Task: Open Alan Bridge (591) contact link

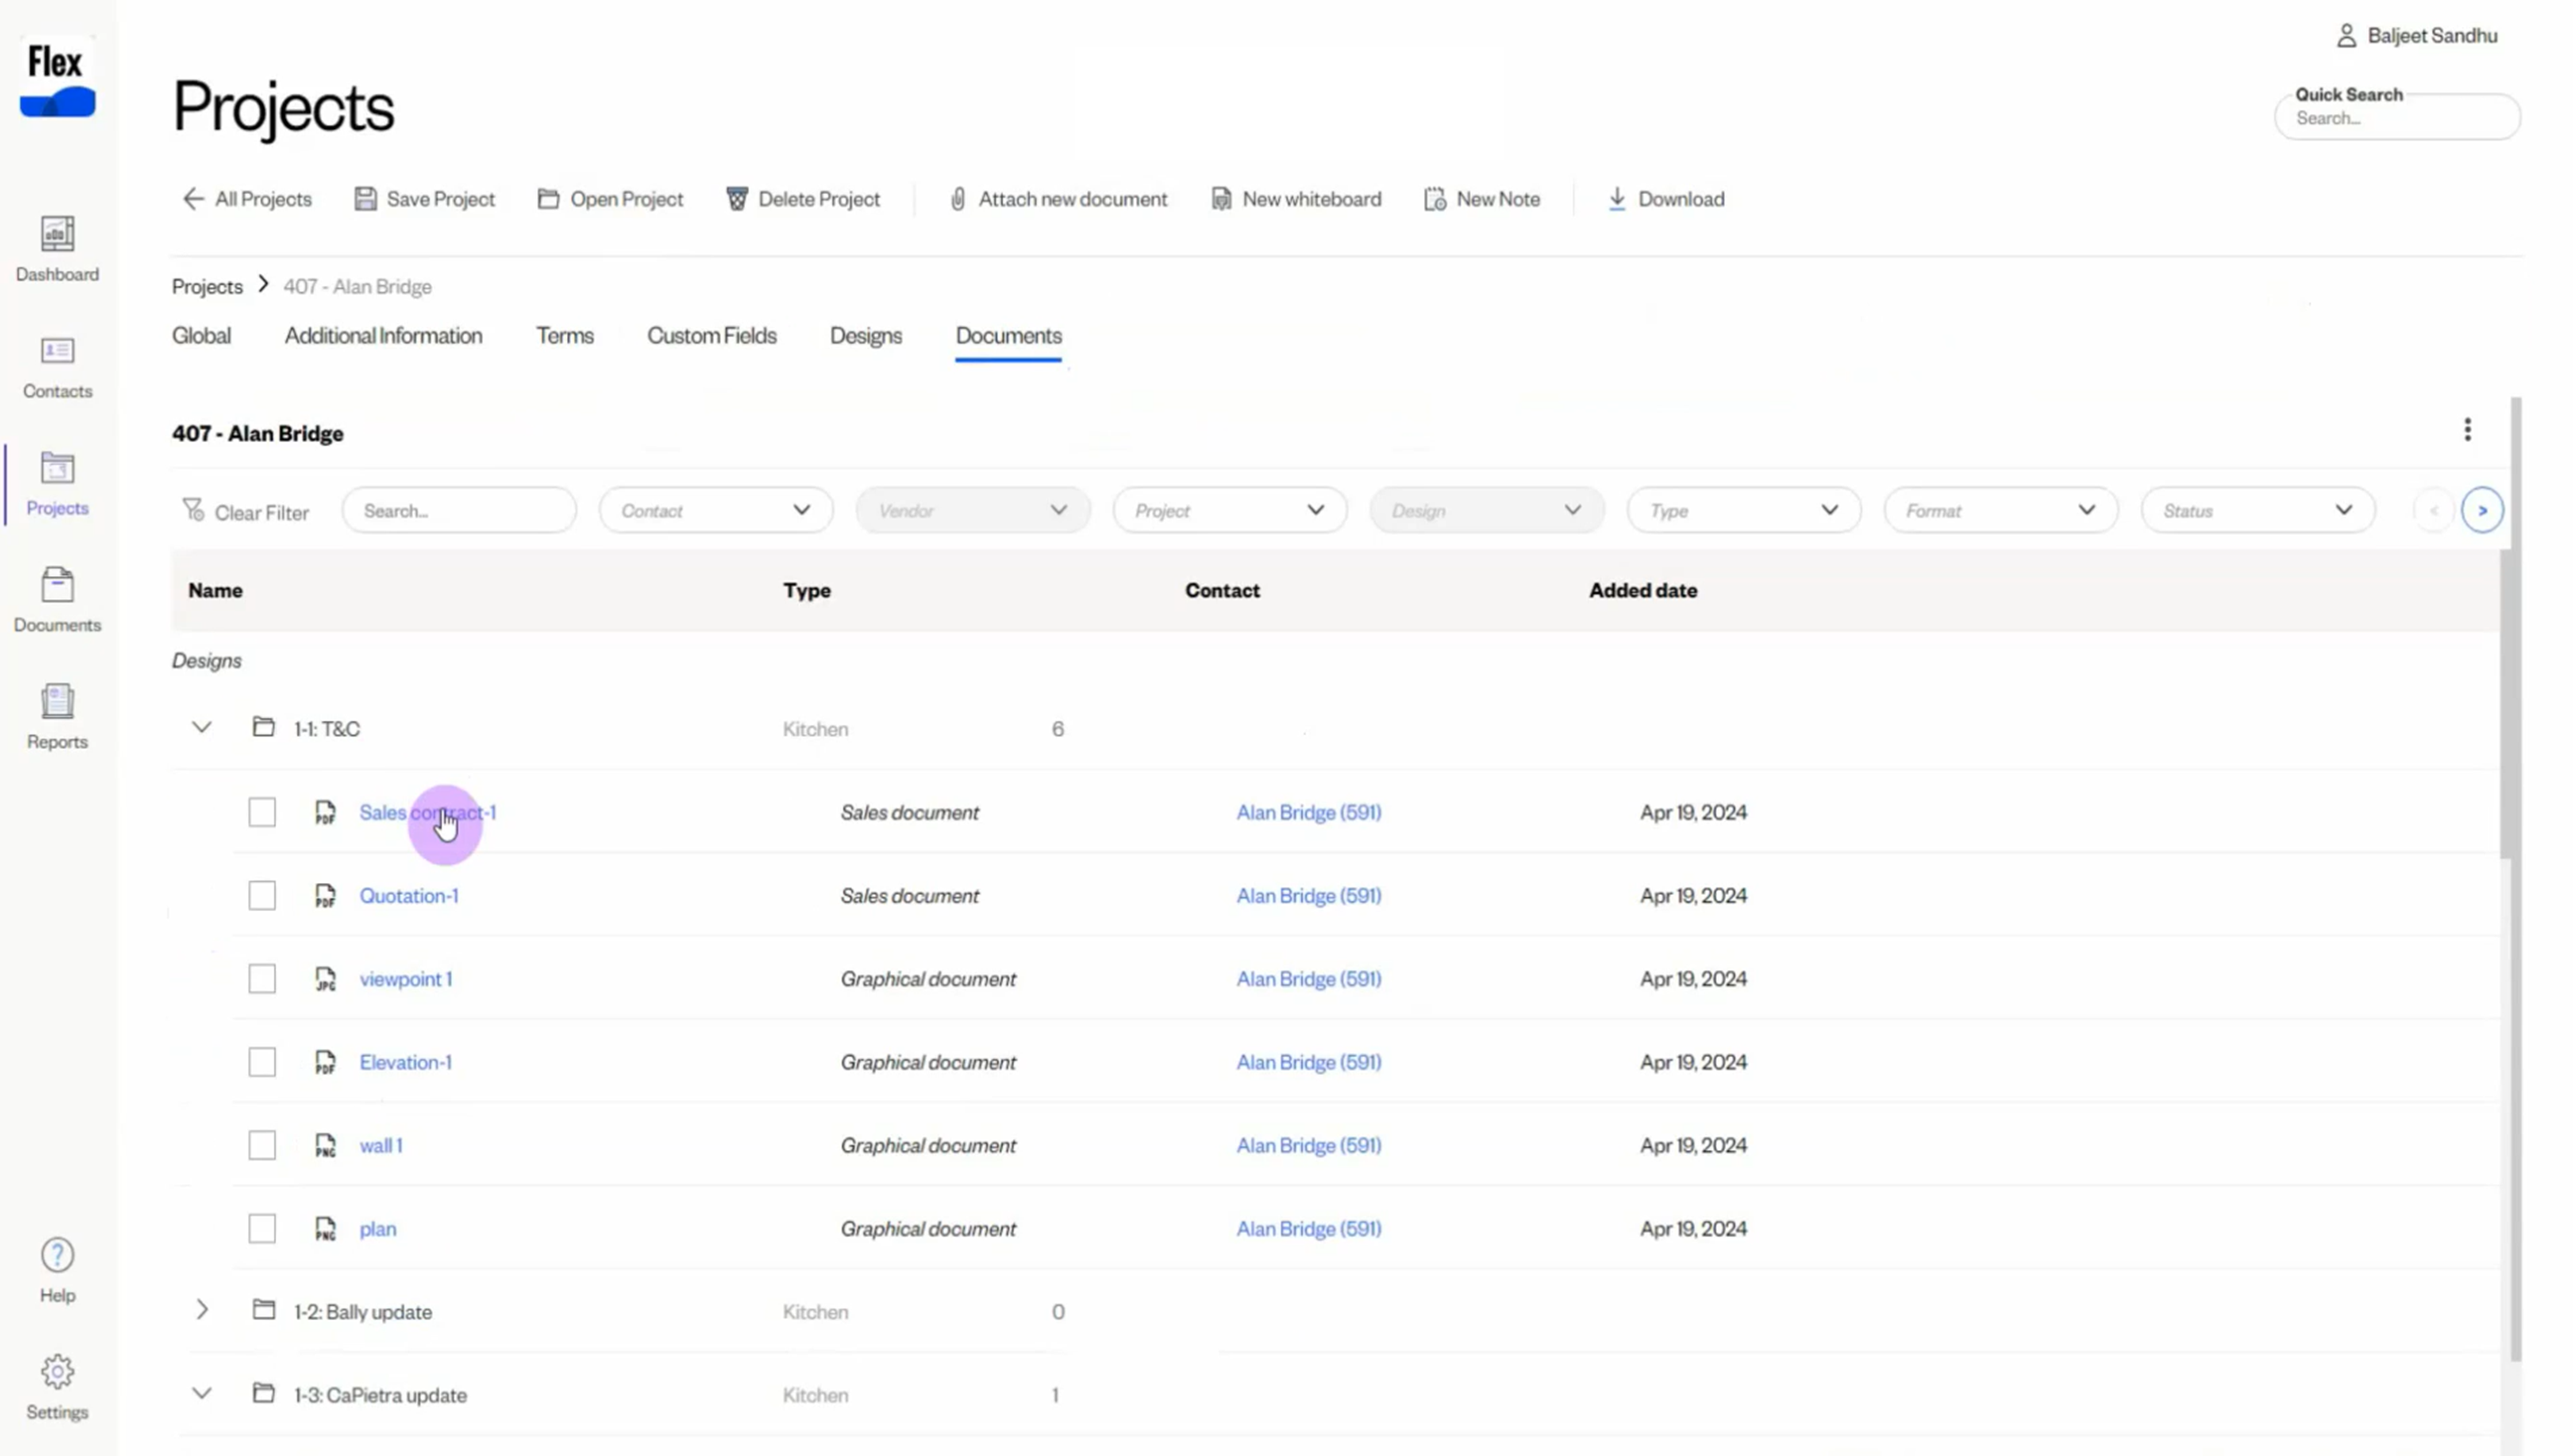Action: tap(1308, 811)
